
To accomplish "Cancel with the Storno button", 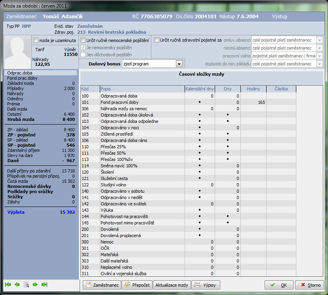I will (309, 285).
